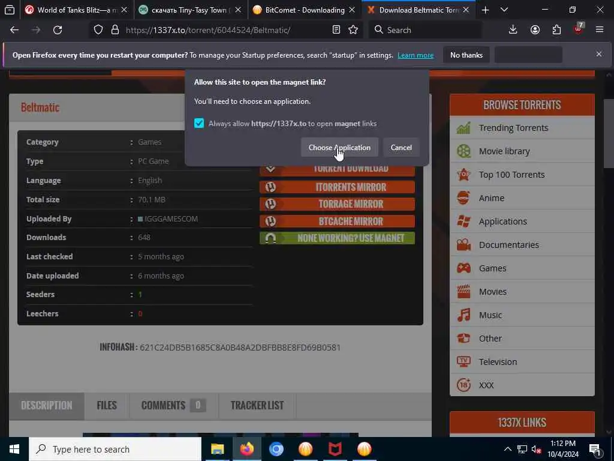614x461 pixels.
Task: Select the FILES tab
Action: pos(107,406)
